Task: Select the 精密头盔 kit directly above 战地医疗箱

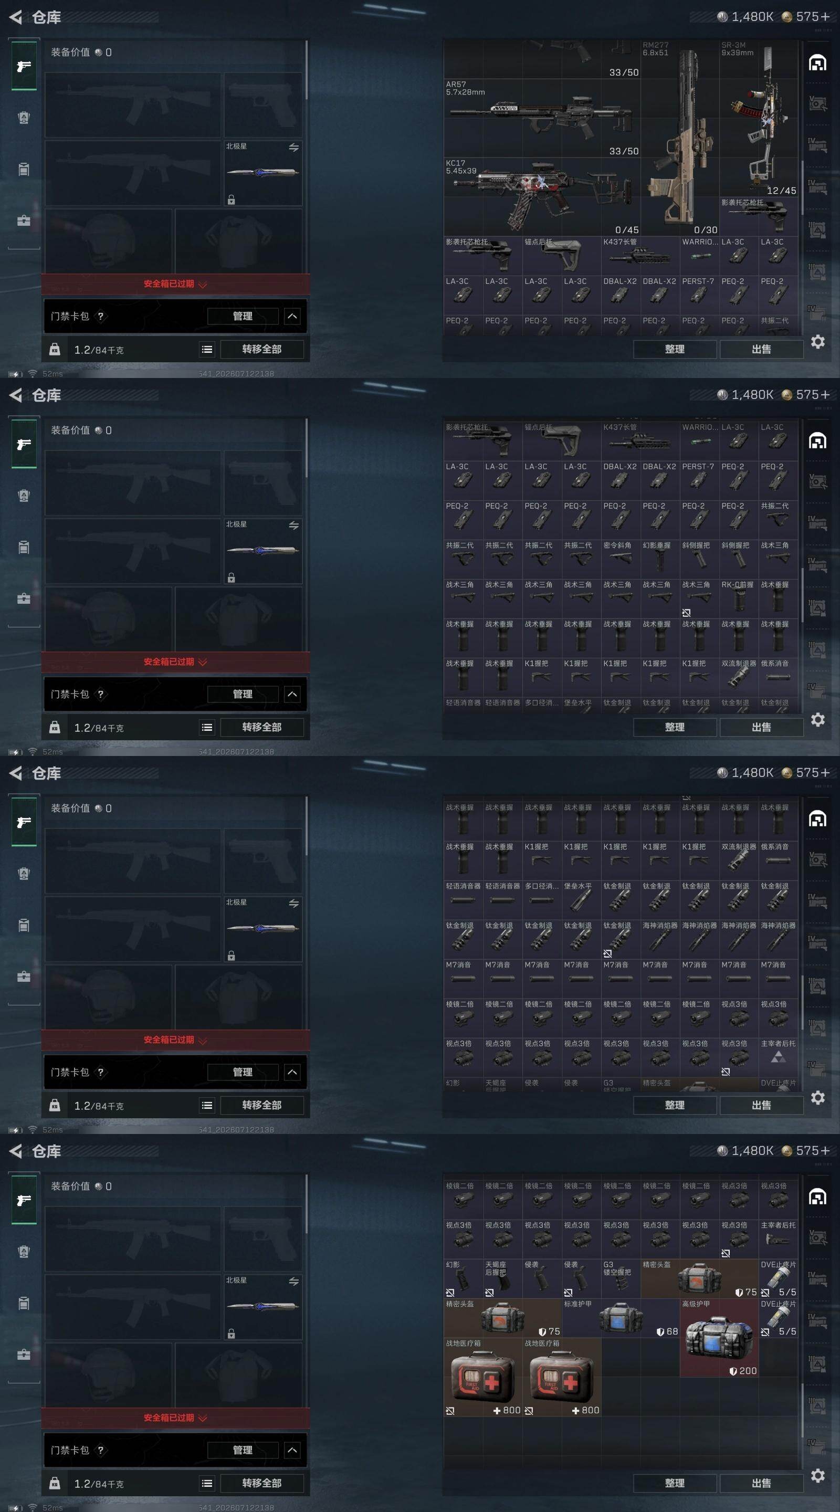Action: tap(502, 1318)
